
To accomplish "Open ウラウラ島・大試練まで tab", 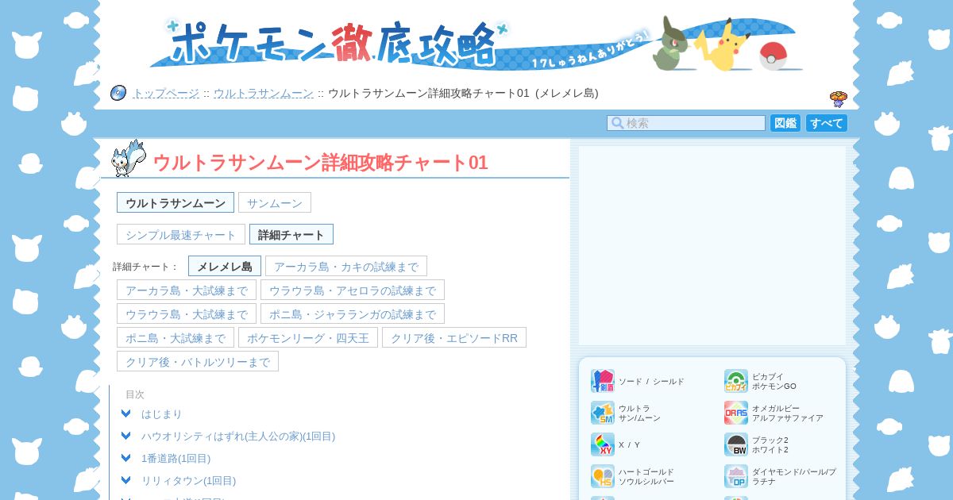I will (187, 313).
